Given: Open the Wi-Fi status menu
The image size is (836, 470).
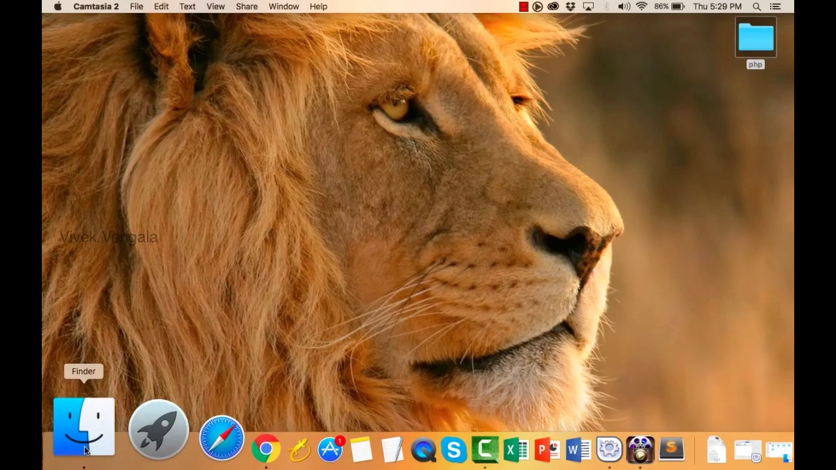Looking at the screenshot, I should coord(641,7).
